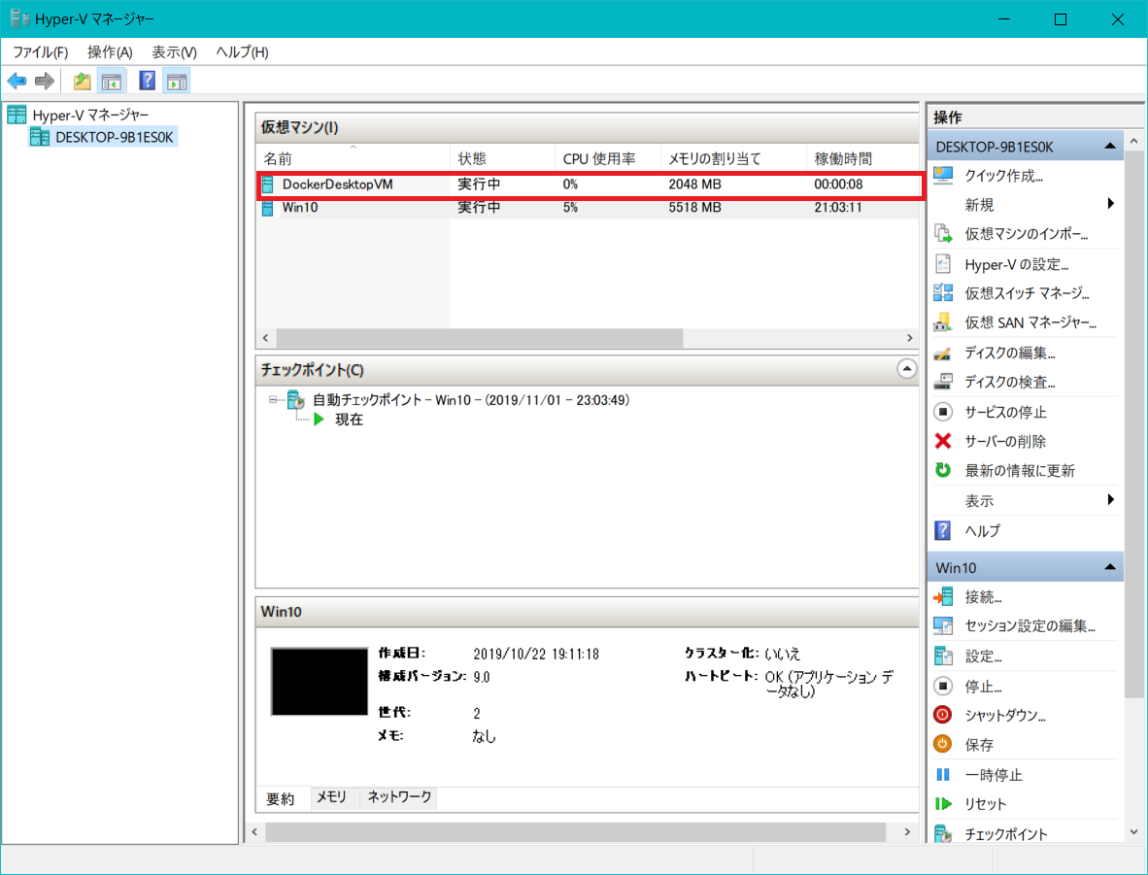This screenshot has width=1148, height=875.
Task: Click the VM list scroll right arrow
Action: (909, 338)
